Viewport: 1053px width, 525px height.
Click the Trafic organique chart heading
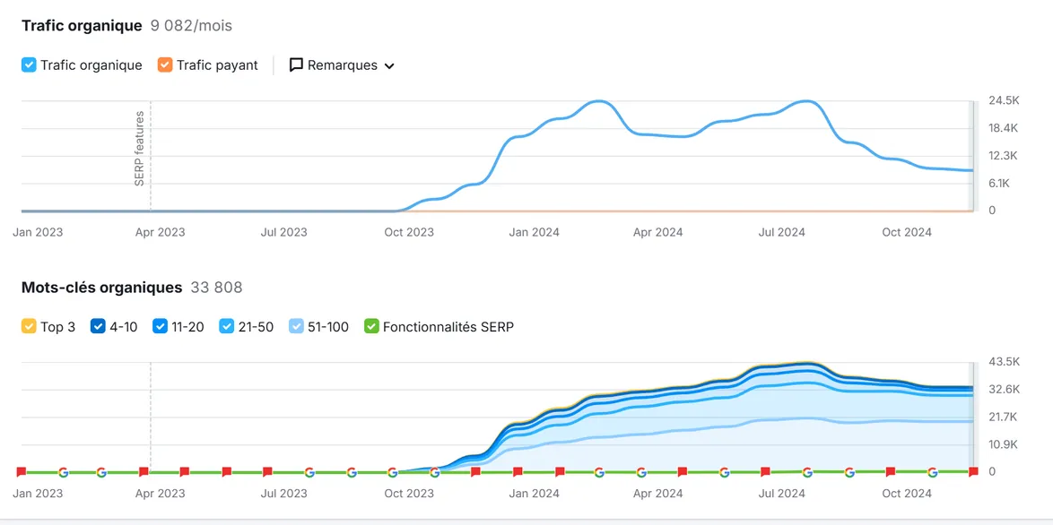(82, 26)
